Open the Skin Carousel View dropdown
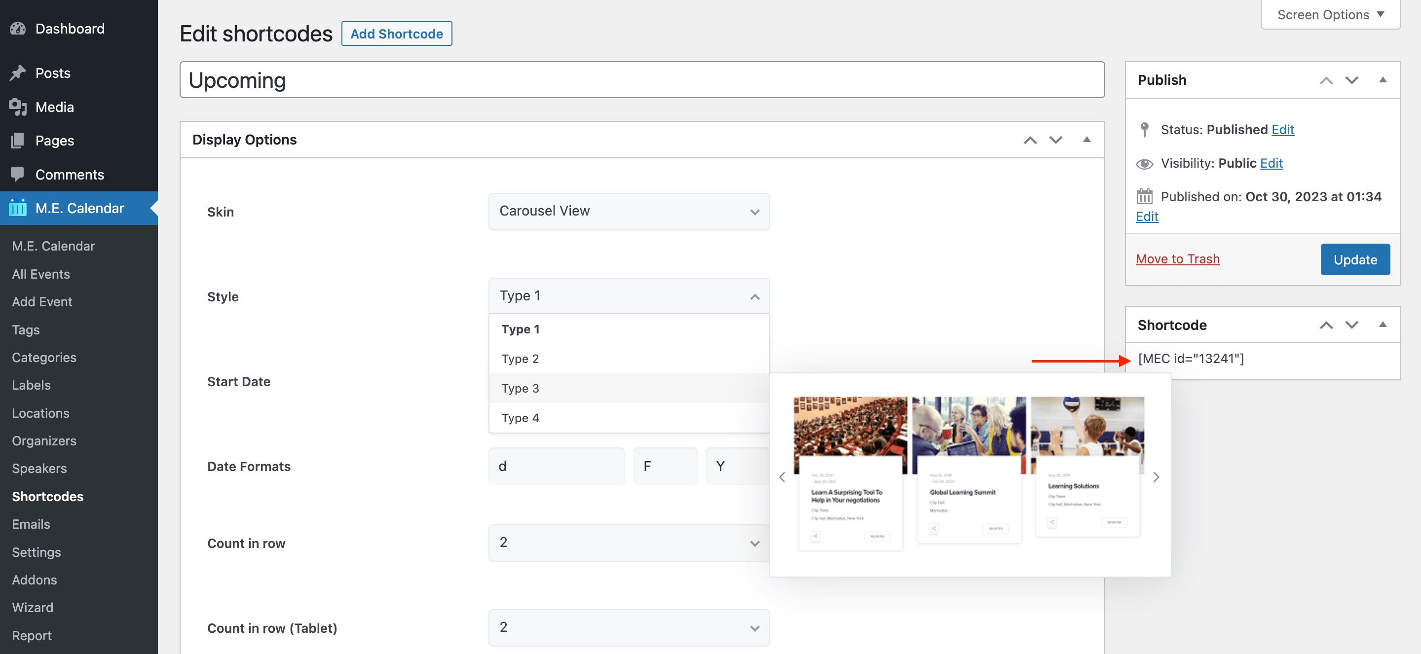 pyautogui.click(x=628, y=211)
